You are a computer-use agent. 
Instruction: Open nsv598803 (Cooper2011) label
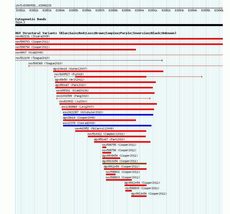tap(123, 177)
